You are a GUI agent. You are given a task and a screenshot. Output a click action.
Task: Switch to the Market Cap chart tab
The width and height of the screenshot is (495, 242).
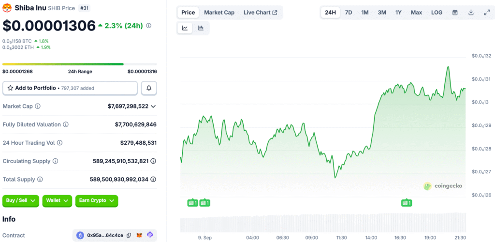coord(219,13)
